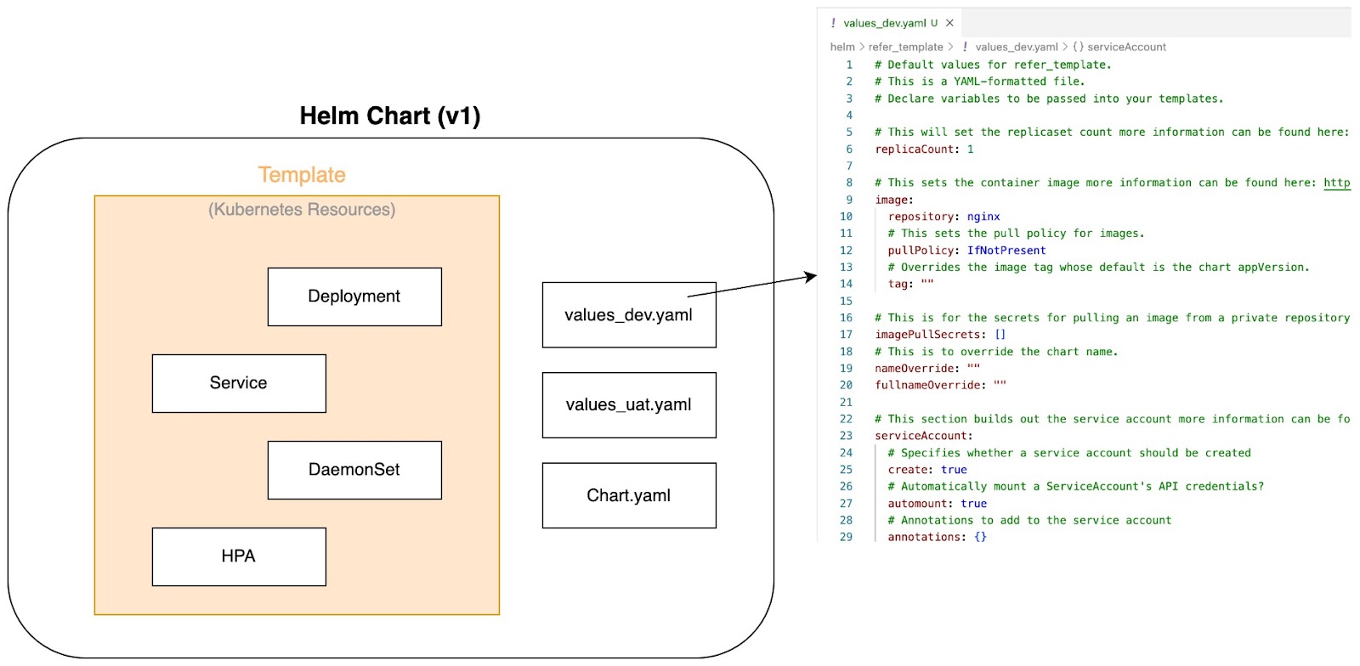The image size is (1360, 666).
Task: Click 'fullnameOverride: ""' on line 20
Action: (940, 386)
